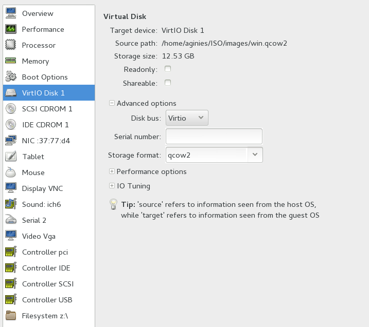Click the Serial number input field
Image resolution: width=369 pixels, height=327 pixels.
(x=214, y=137)
